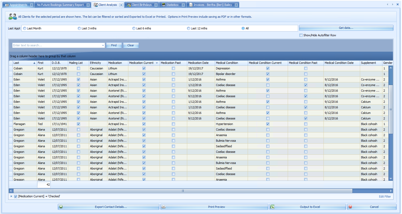Sort by the D.O.B. column header

[x=59, y=63]
